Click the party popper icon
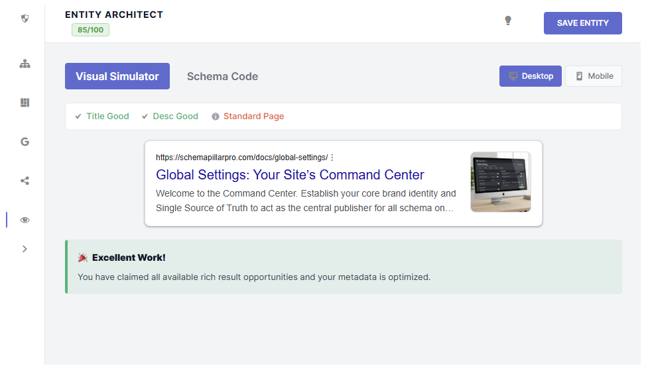This screenshot has height=372, width=646. pos(83,257)
